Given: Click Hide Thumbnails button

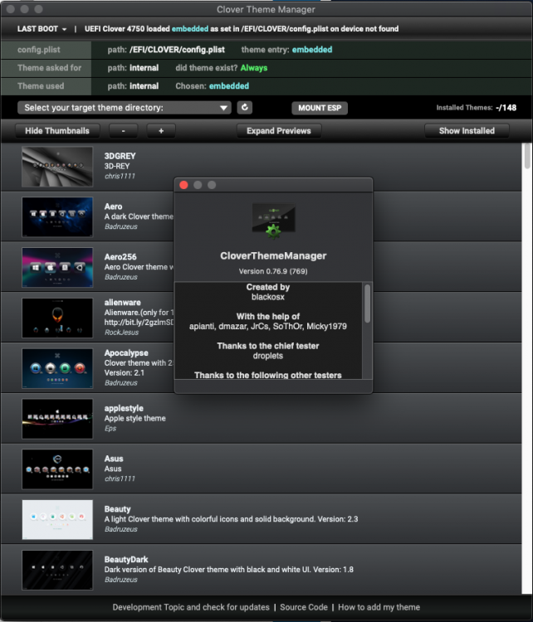Looking at the screenshot, I should click(57, 130).
